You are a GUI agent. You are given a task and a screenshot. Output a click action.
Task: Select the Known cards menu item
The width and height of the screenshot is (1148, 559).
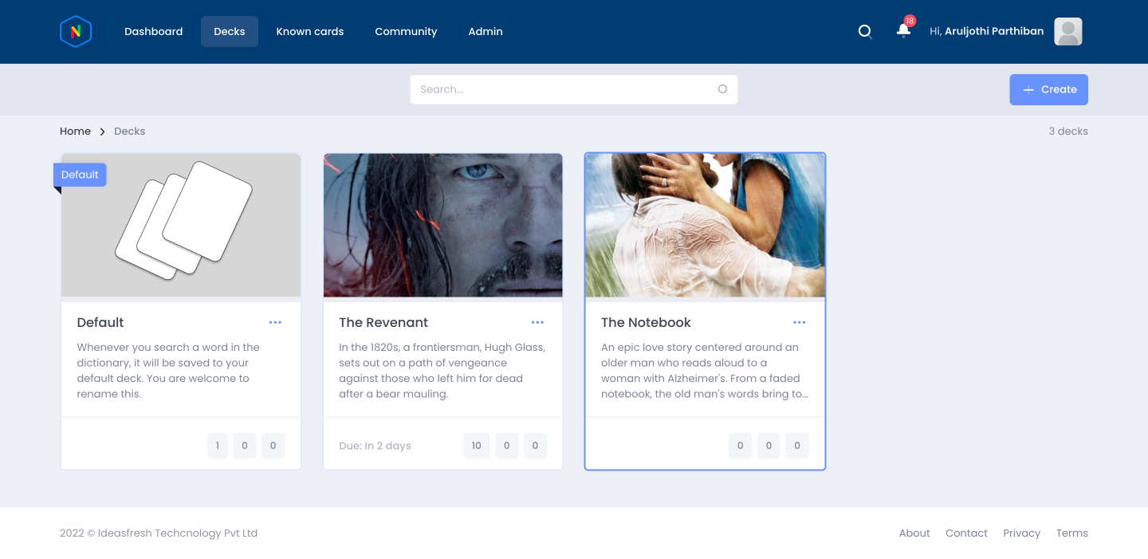[310, 32]
